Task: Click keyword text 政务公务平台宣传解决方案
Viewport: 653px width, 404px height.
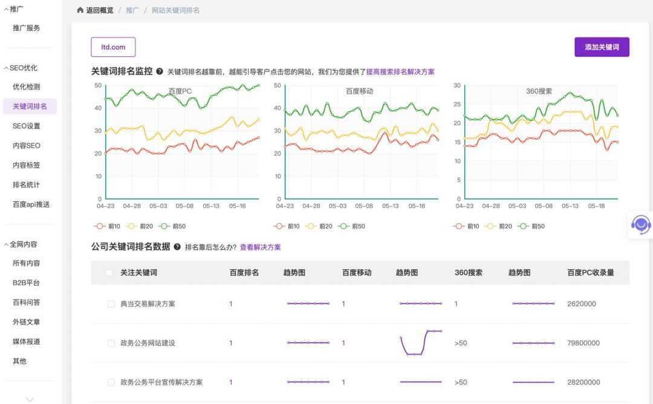Action: tap(161, 382)
